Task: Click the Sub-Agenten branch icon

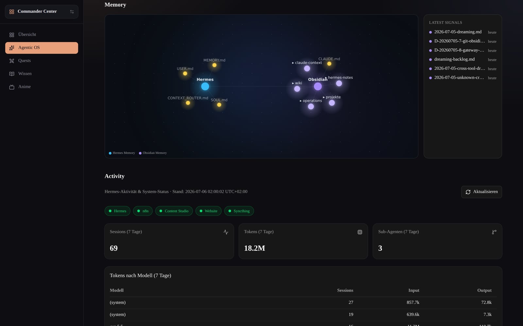Action: click(x=494, y=232)
